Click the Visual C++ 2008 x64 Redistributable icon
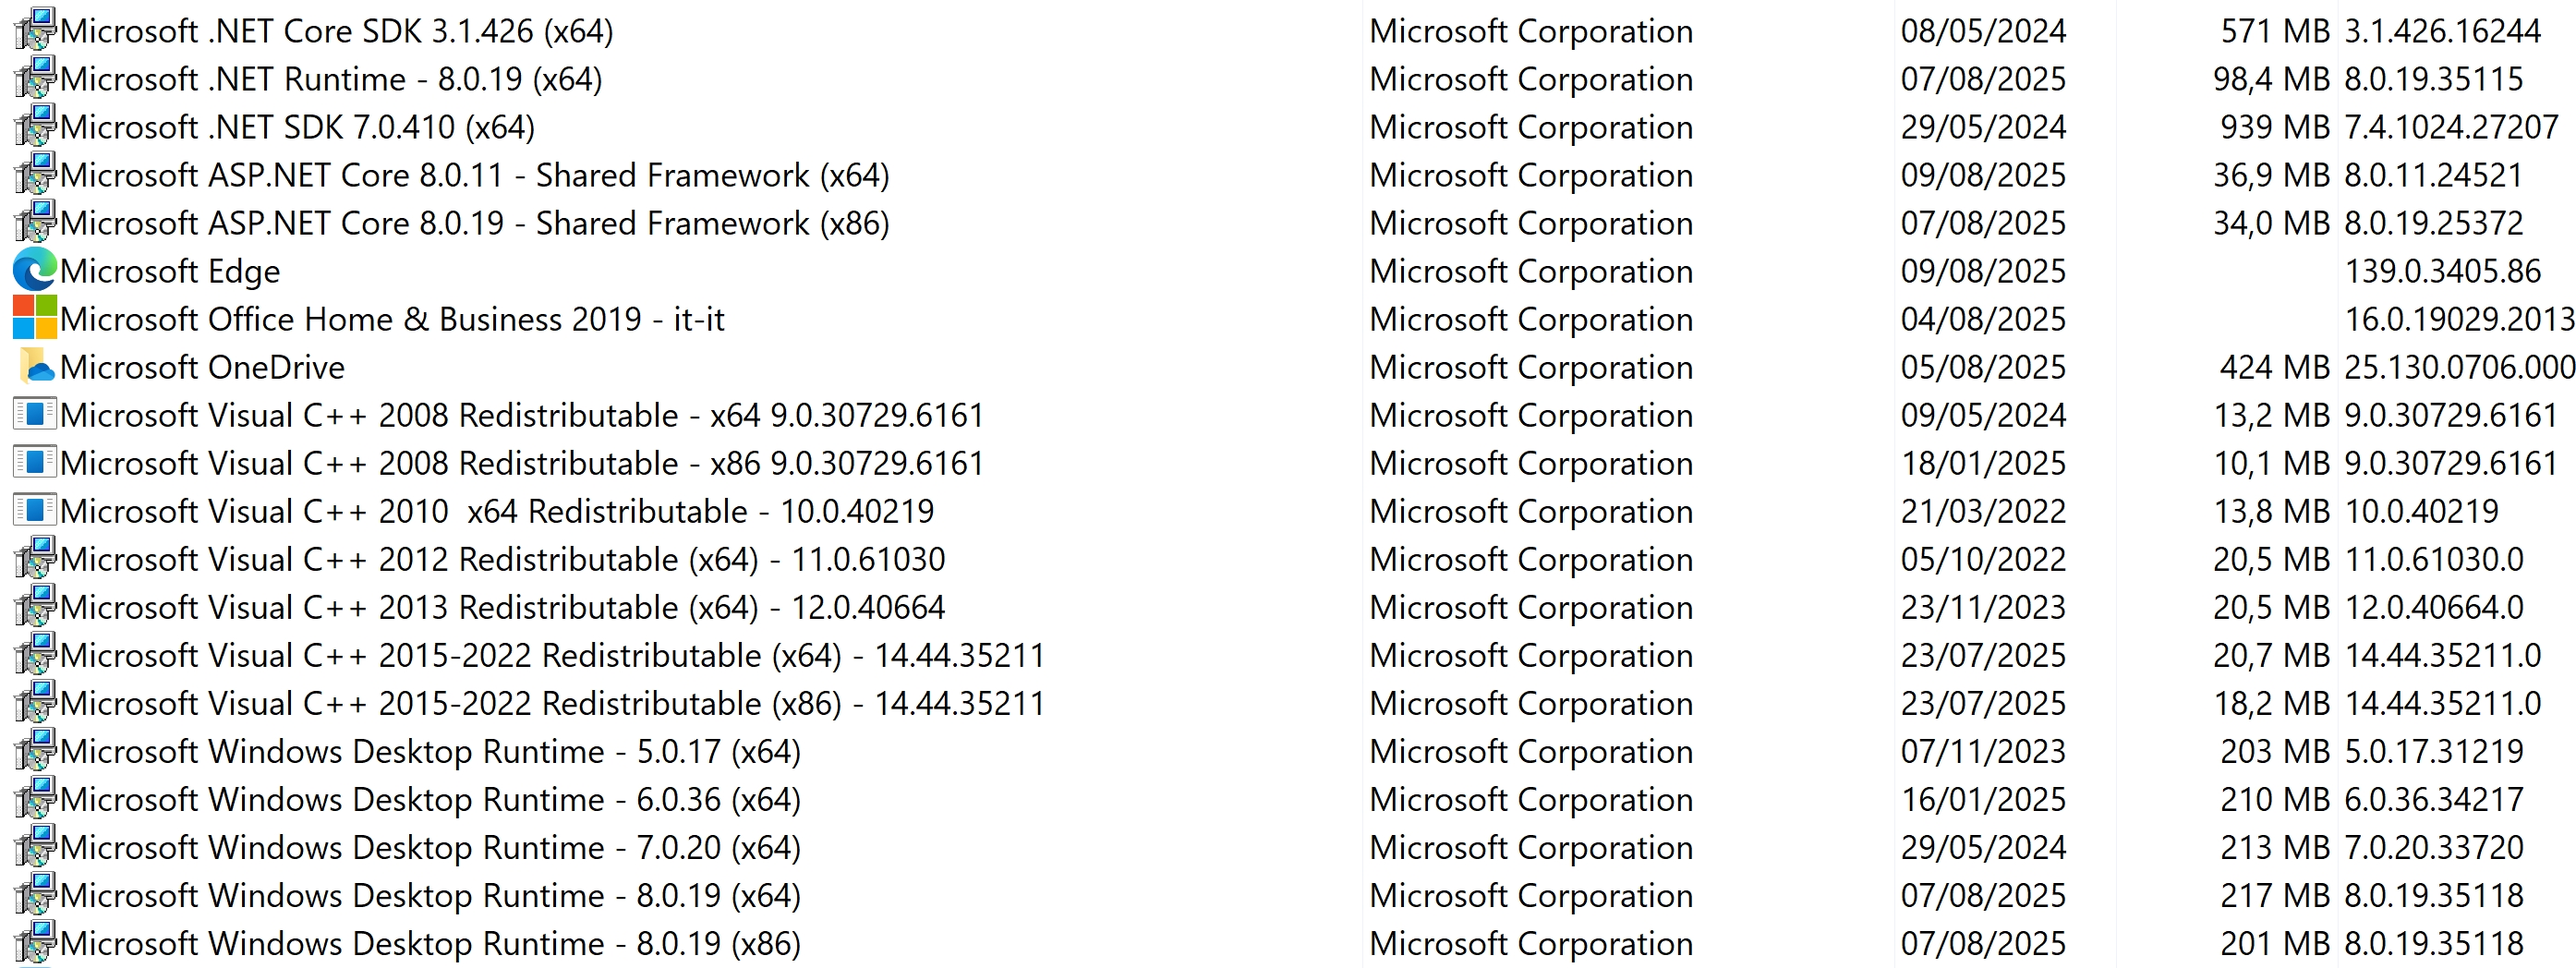The width and height of the screenshot is (2576, 968). tap(35, 413)
